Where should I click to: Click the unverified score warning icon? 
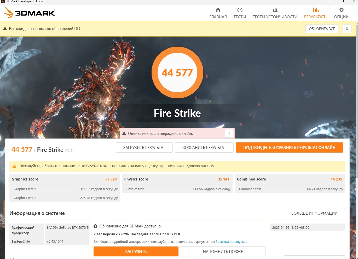point(124,134)
